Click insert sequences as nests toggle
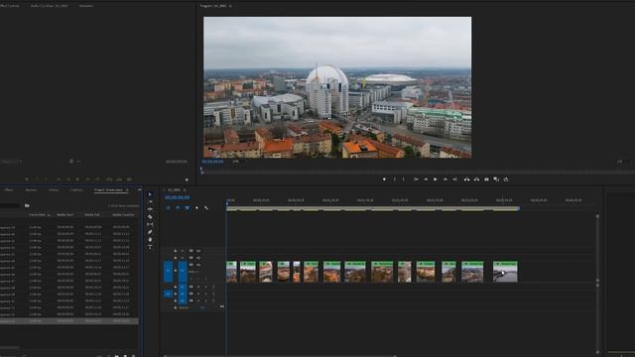This screenshot has width=635, height=357. tap(169, 208)
